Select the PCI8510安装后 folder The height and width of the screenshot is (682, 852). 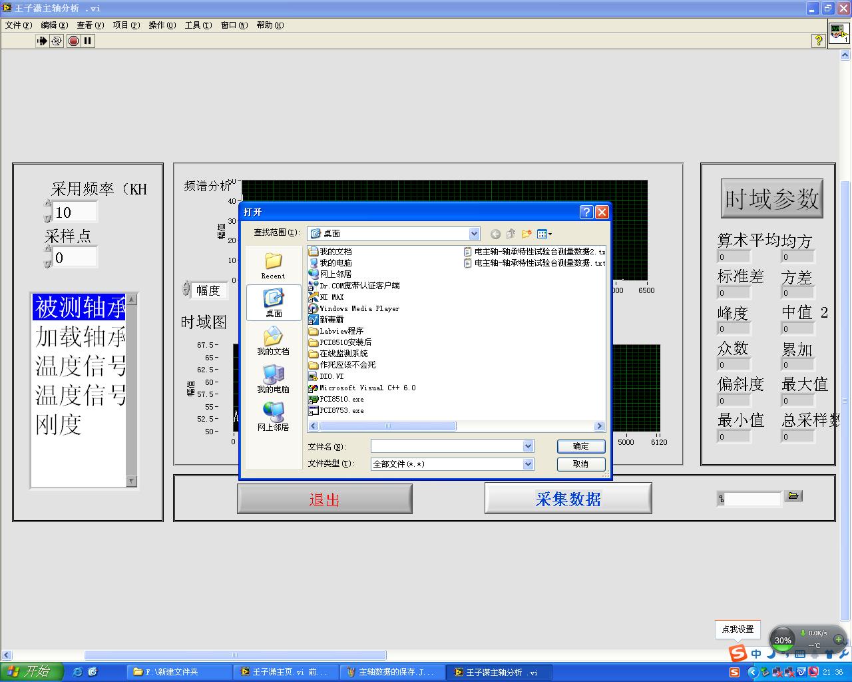pyautogui.click(x=340, y=342)
